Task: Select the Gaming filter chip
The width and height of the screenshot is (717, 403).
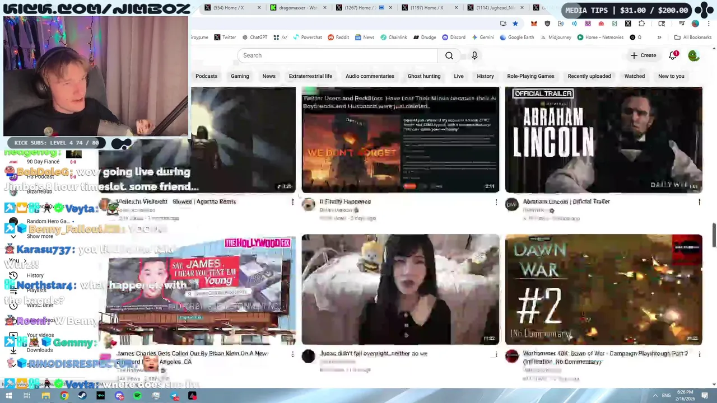Action: [240, 76]
